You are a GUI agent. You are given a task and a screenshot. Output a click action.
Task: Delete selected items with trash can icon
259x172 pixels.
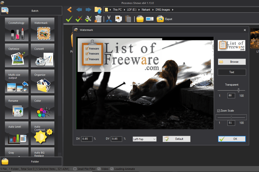coord(98,19)
